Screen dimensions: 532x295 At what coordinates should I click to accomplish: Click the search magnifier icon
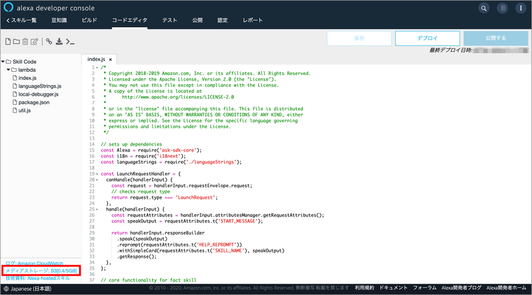click(x=484, y=8)
